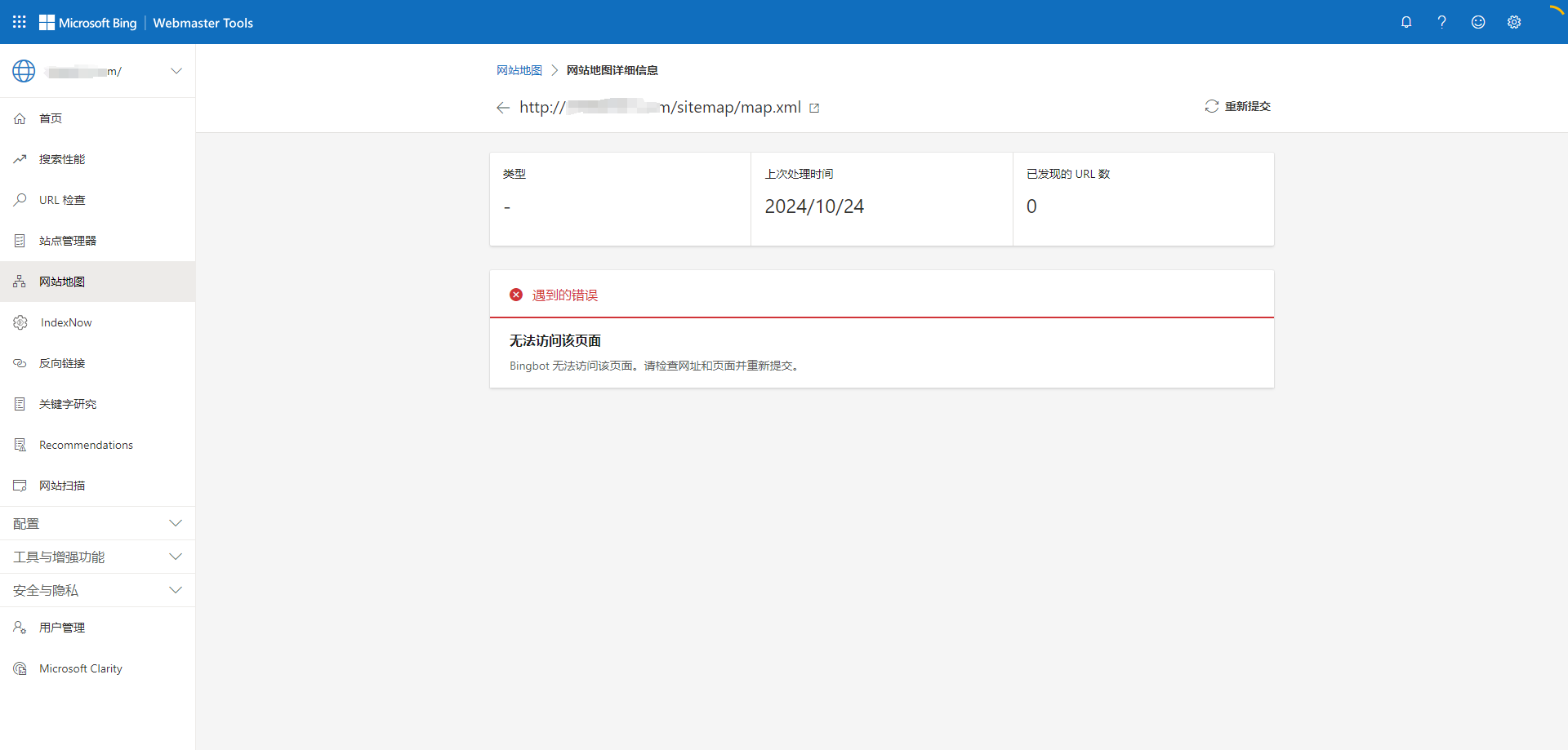
Task: Select 网站地图 in the sidebar
Action: (98, 282)
